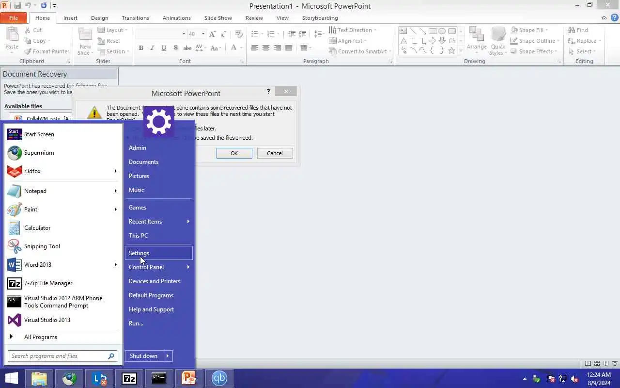Open Supermium from the Start menu

(x=63, y=153)
